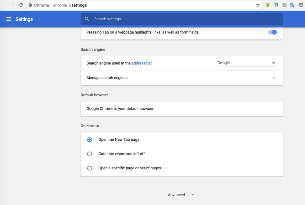Disable Tab highlights links toggle
Screen dimensions: 305x205
coord(272,32)
